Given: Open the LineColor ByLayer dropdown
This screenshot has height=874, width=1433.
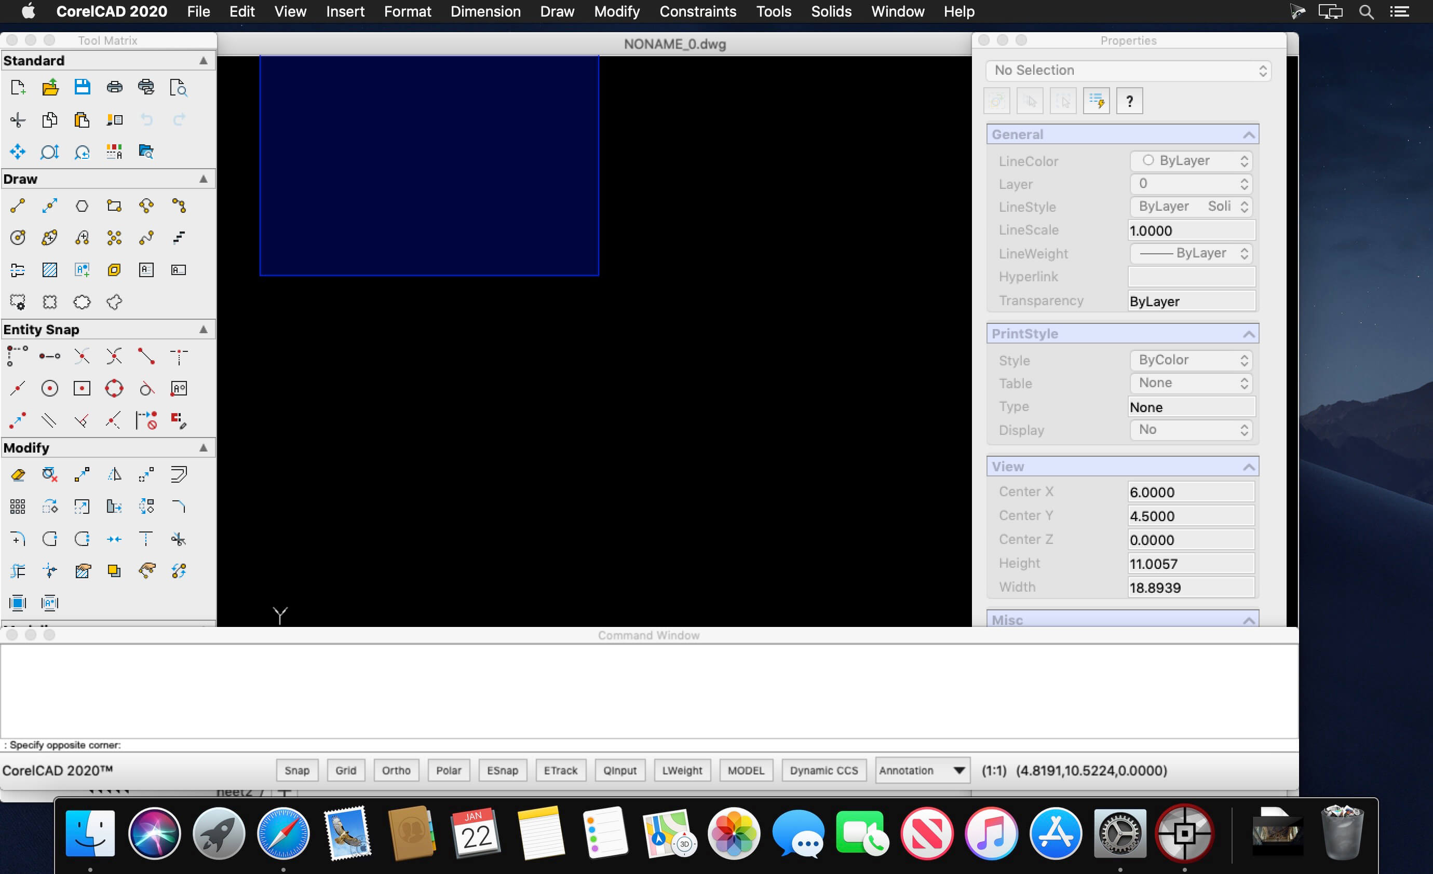Looking at the screenshot, I should (1191, 161).
